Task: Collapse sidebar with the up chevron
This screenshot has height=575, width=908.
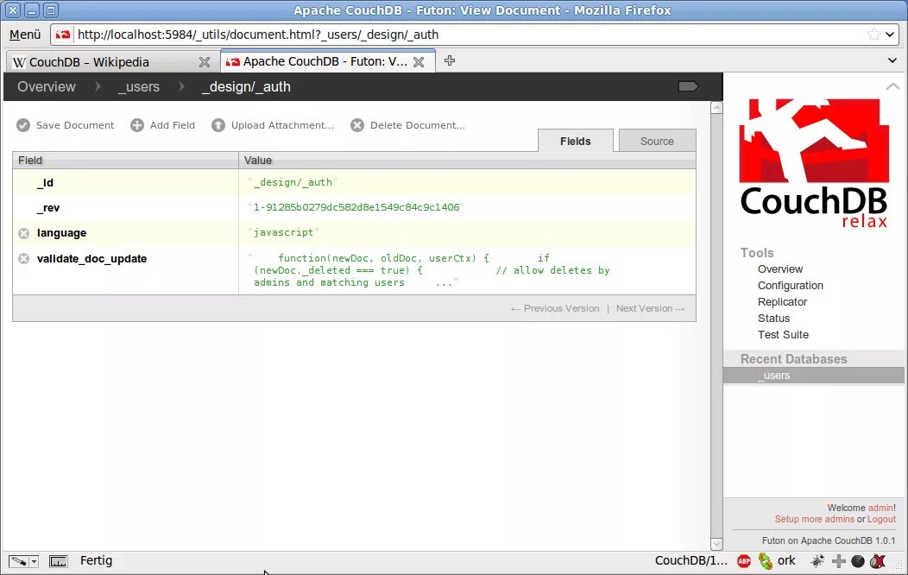Action: click(892, 86)
